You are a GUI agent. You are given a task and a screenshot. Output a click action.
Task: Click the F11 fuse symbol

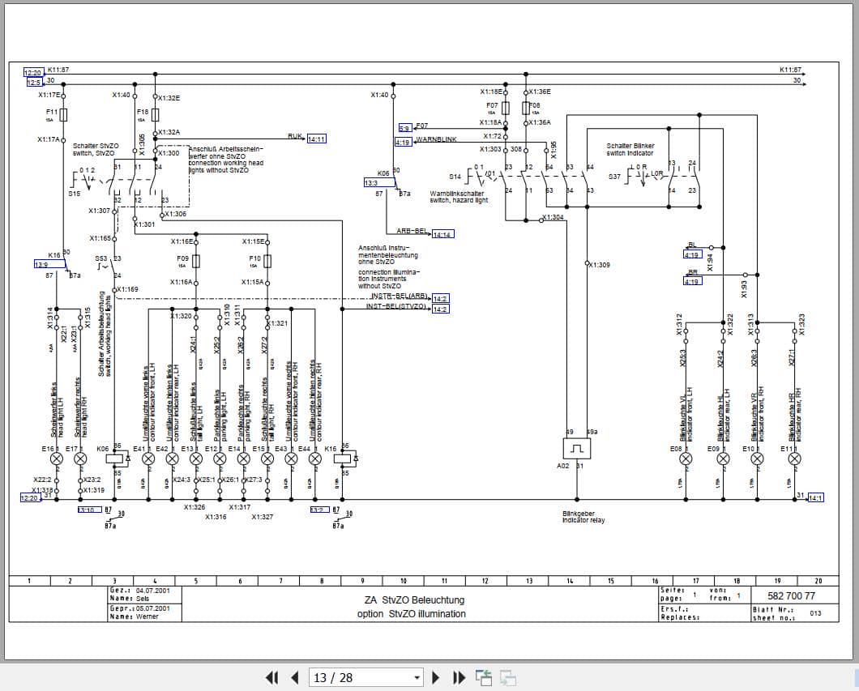[x=63, y=115]
